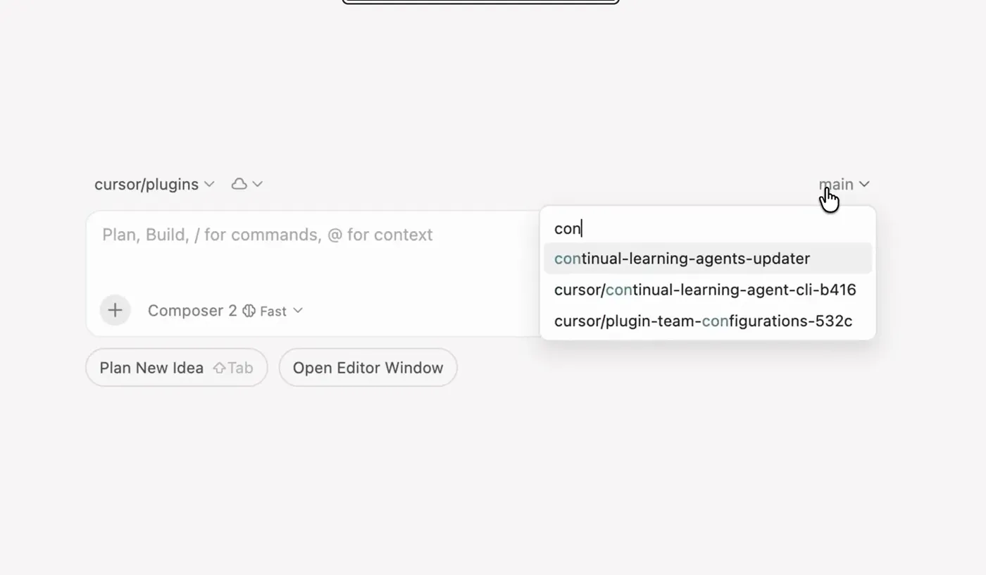Image resolution: width=986 pixels, height=575 pixels.
Task: Click the Tab shortcut hint text
Action: coord(240,368)
